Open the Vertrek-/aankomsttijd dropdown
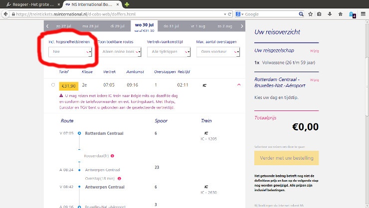This screenshot has width=369, height=208. pyautogui.click(x=169, y=52)
